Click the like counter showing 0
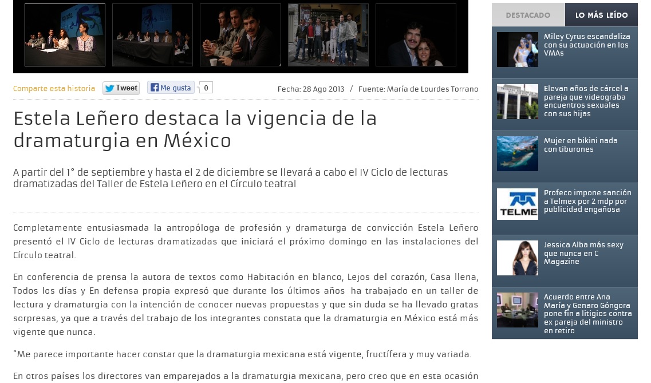 click(x=206, y=88)
